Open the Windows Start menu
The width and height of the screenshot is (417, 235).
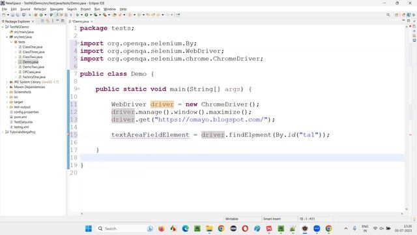[89, 228]
